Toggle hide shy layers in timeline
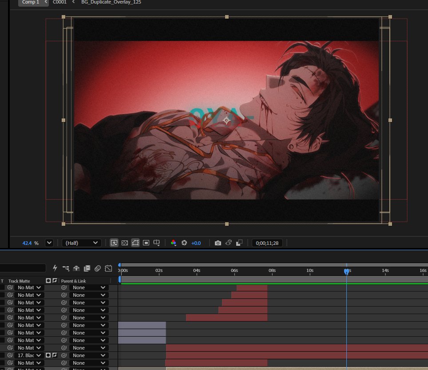The height and width of the screenshot is (370, 428). coord(76,268)
